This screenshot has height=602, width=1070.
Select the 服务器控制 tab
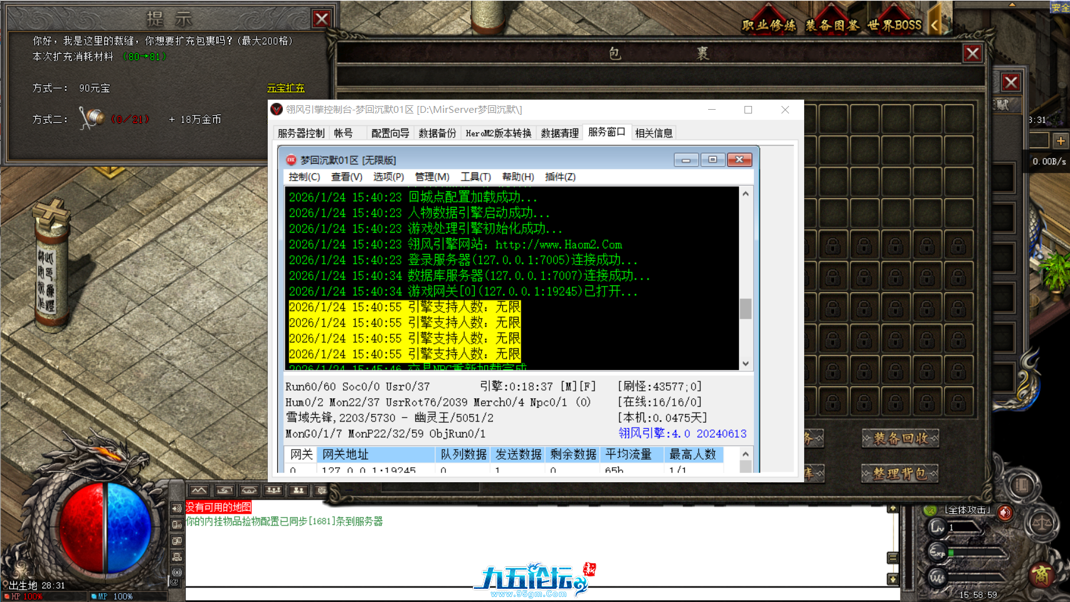click(301, 133)
